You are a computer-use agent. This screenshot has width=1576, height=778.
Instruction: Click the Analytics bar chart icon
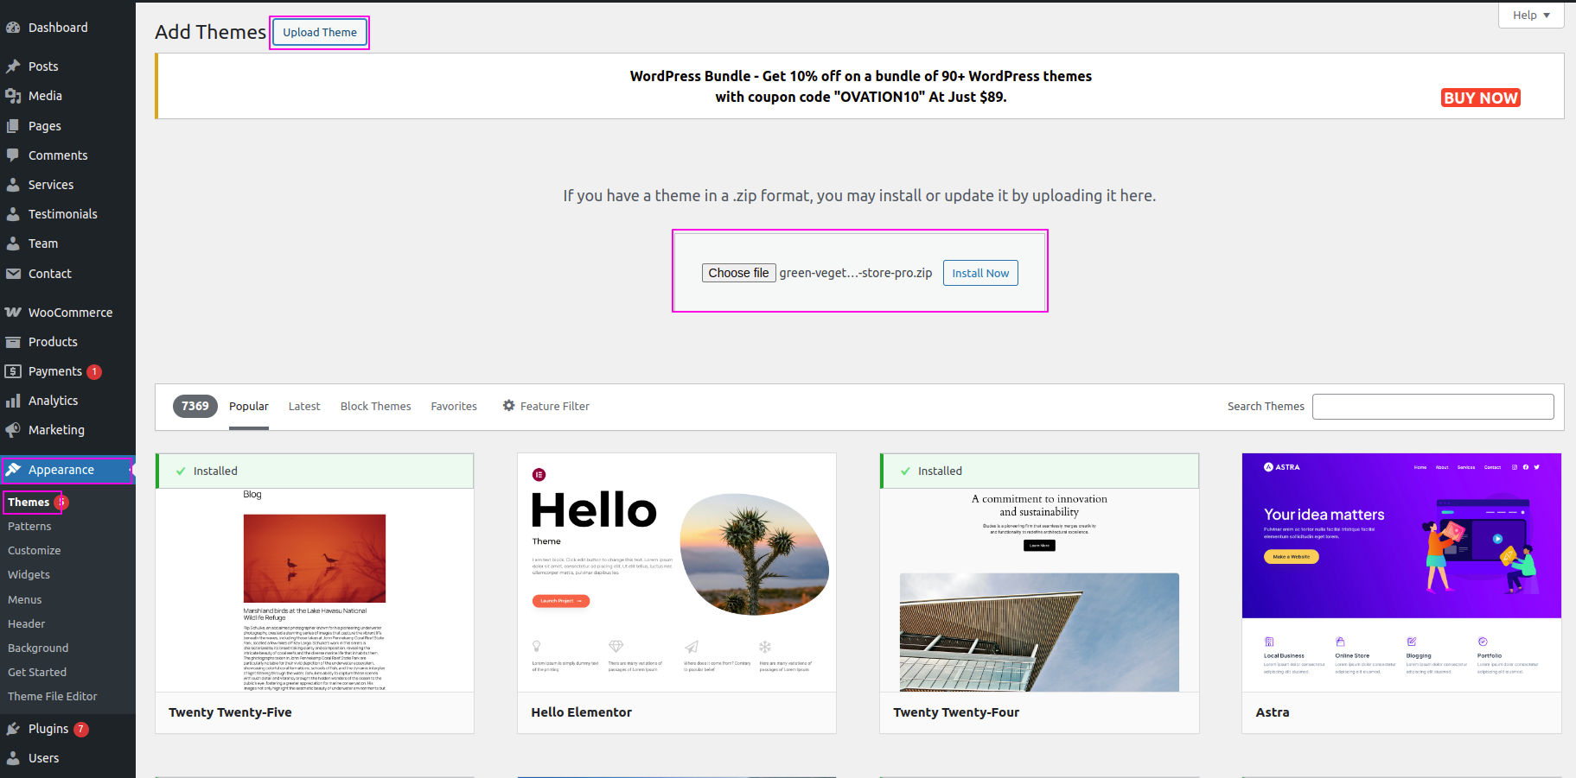click(13, 401)
